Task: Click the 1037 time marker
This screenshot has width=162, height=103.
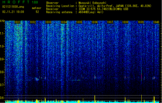Action: tap(110, 22)
